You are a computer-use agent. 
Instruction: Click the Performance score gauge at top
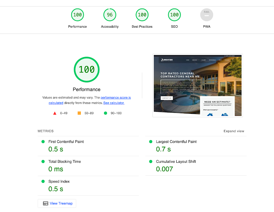point(77,15)
